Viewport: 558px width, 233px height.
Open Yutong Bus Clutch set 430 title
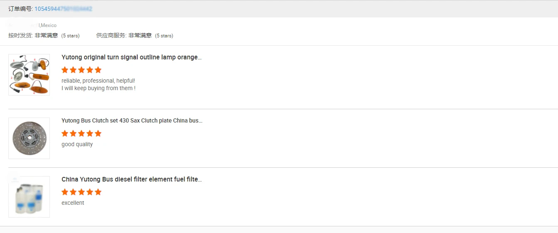pyautogui.click(x=132, y=120)
